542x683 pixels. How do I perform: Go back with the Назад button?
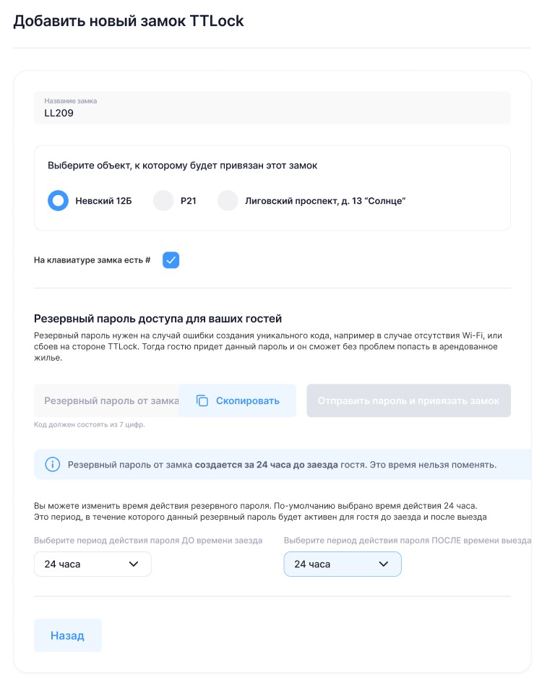tap(67, 636)
